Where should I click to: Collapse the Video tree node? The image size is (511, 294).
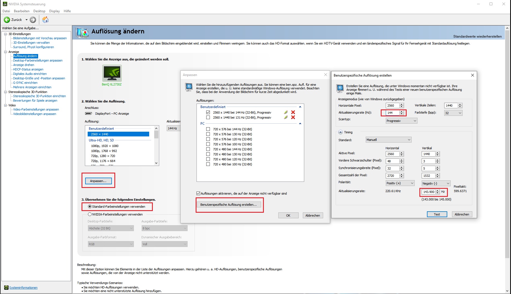[5, 105]
